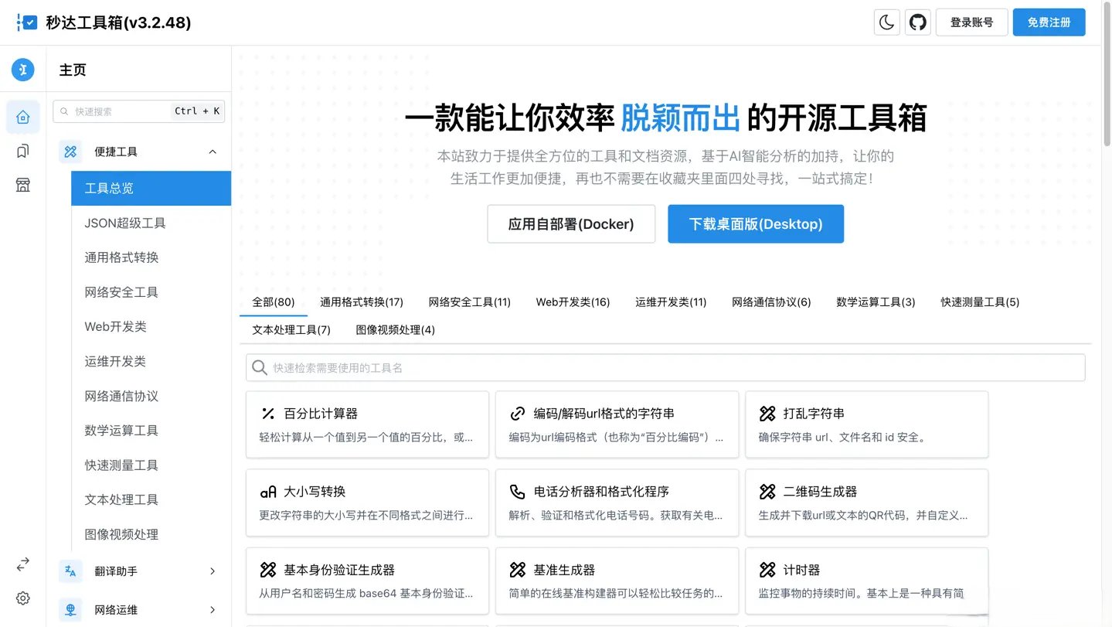Click the tool search input field

[665, 367]
